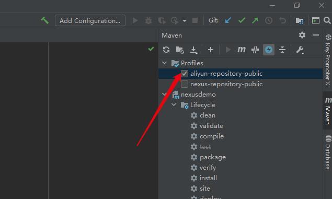Click the green checkmark inspection indicator in editor
The height and width of the screenshot is (199, 332).
point(151,49)
